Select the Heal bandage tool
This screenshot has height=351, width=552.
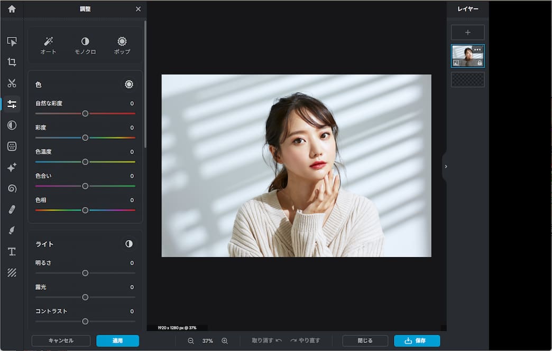pos(12,210)
